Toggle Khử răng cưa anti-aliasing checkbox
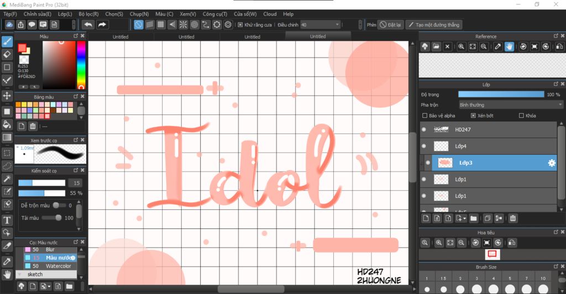This screenshot has width=566, height=294. click(x=240, y=25)
